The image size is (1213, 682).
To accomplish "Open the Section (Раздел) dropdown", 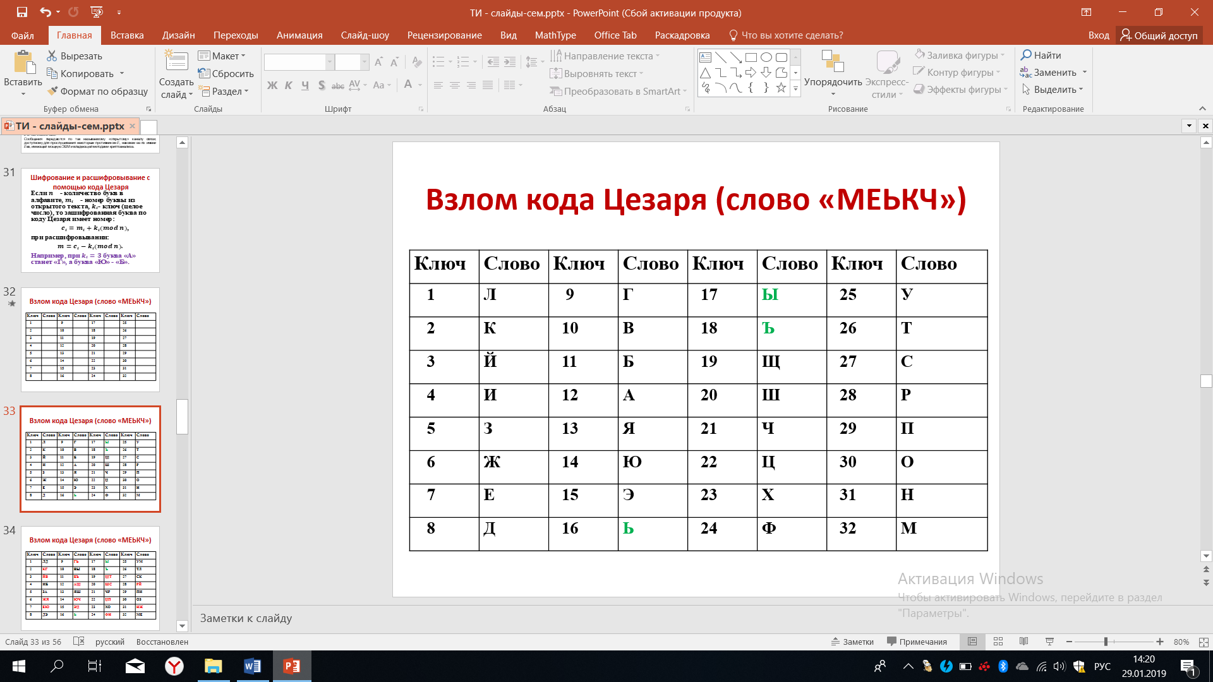I will pos(223,92).
